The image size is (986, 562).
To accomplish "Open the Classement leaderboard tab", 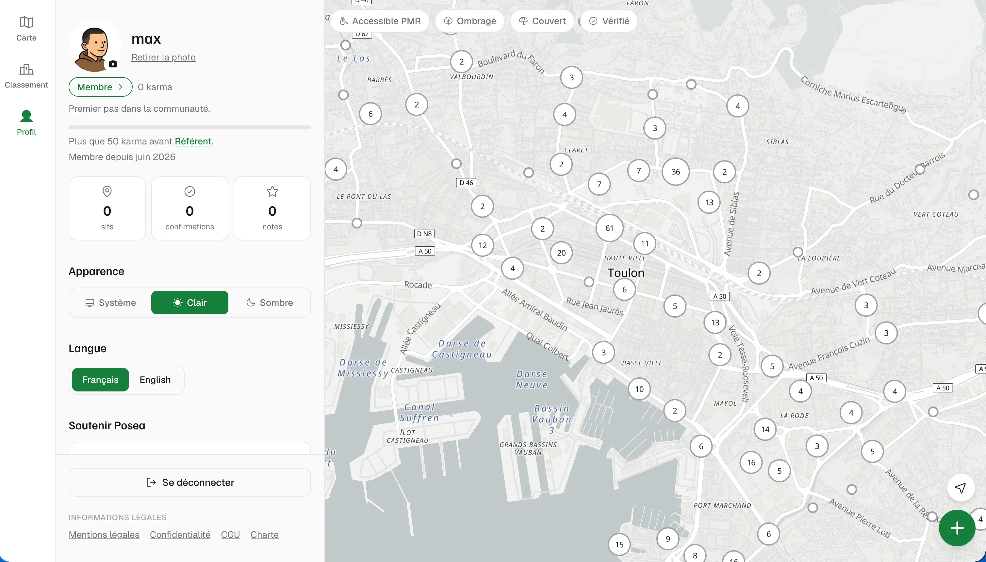I will pyautogui.click(x=26, y=76).
